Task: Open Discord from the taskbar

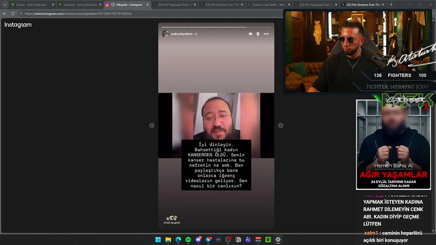Action: tap(198, 240)
